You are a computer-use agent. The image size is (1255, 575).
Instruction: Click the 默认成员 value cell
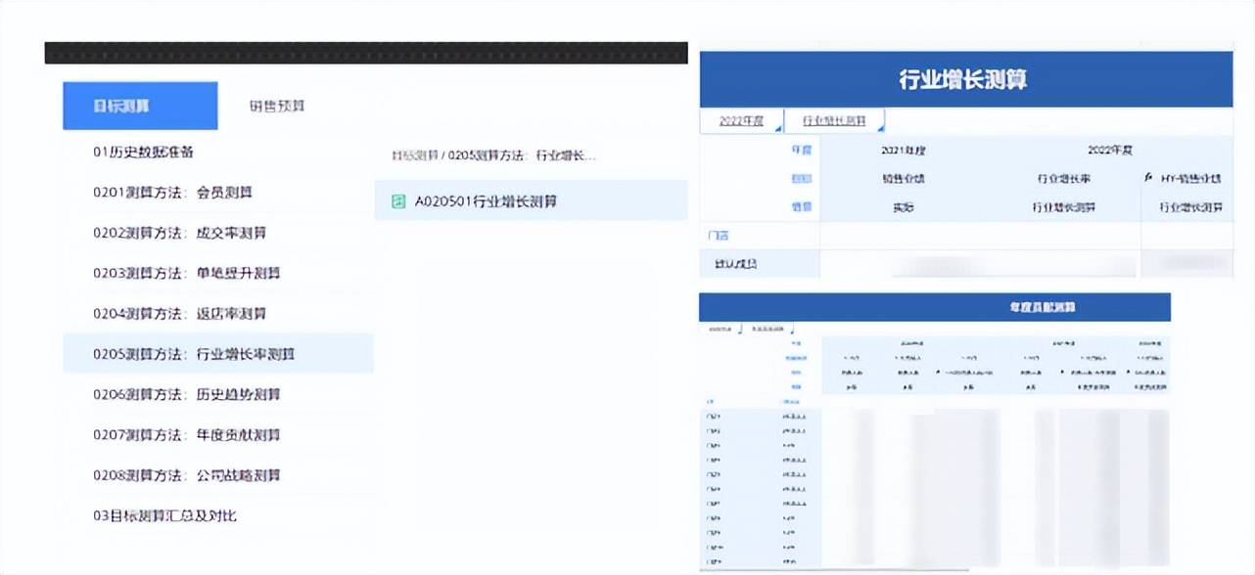tap(979, 264)
